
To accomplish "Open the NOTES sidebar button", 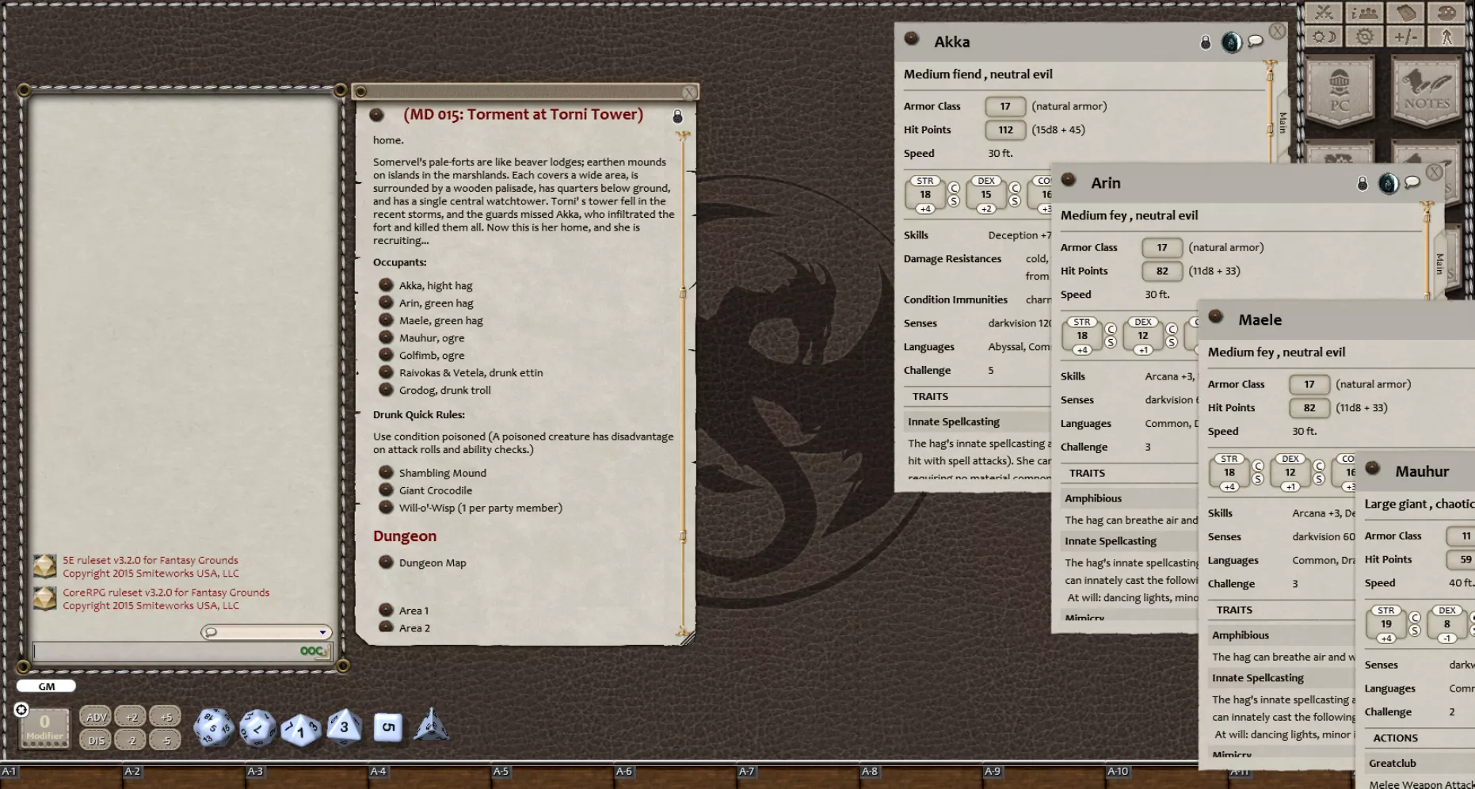I will pyautogui.click(x=1427, y=90).
